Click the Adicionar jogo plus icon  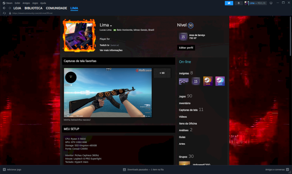[4, 170]
